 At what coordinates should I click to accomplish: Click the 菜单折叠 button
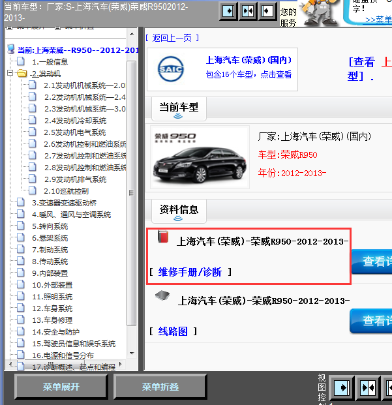(x=160, y=387)
